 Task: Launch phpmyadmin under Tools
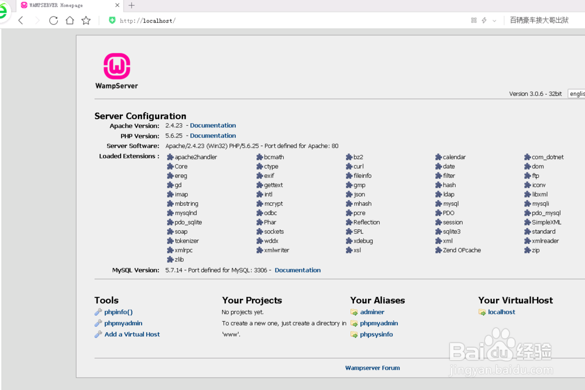123,323
